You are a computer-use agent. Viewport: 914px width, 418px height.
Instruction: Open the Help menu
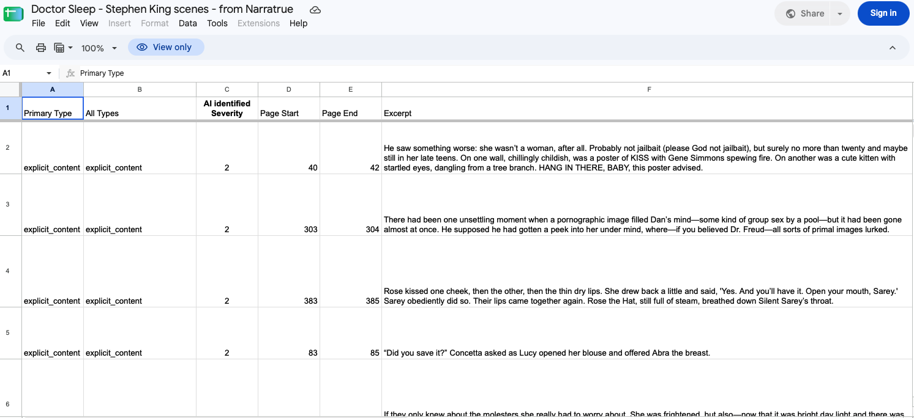298,23
